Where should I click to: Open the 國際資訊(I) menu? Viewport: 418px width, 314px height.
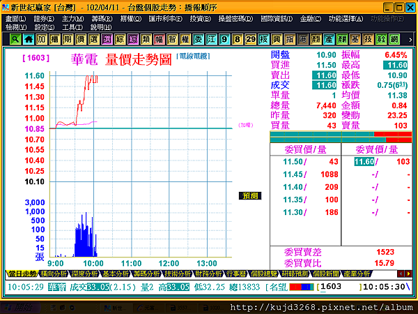click(x=277, y=19)
